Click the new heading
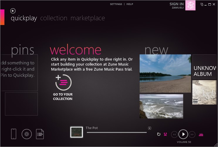 pyautogui.click(x=156, y=51)
